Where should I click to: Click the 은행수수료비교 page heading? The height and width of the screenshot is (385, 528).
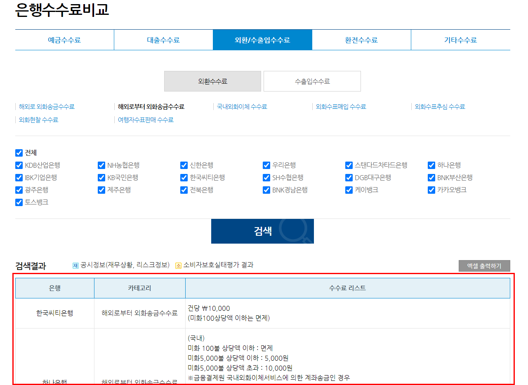[62, 9]
